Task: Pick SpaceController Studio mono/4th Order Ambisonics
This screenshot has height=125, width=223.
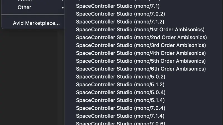Action: [x=141, y=53]
